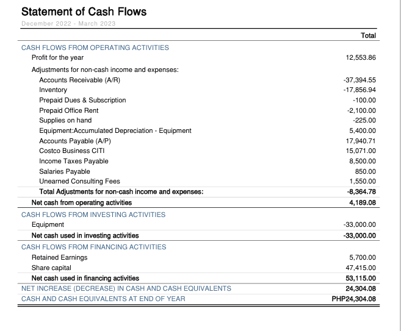
Task: Open the 'CASH FLOWS FROM FINANCING ACTIVITIES' section
Action: click(94, 247)
